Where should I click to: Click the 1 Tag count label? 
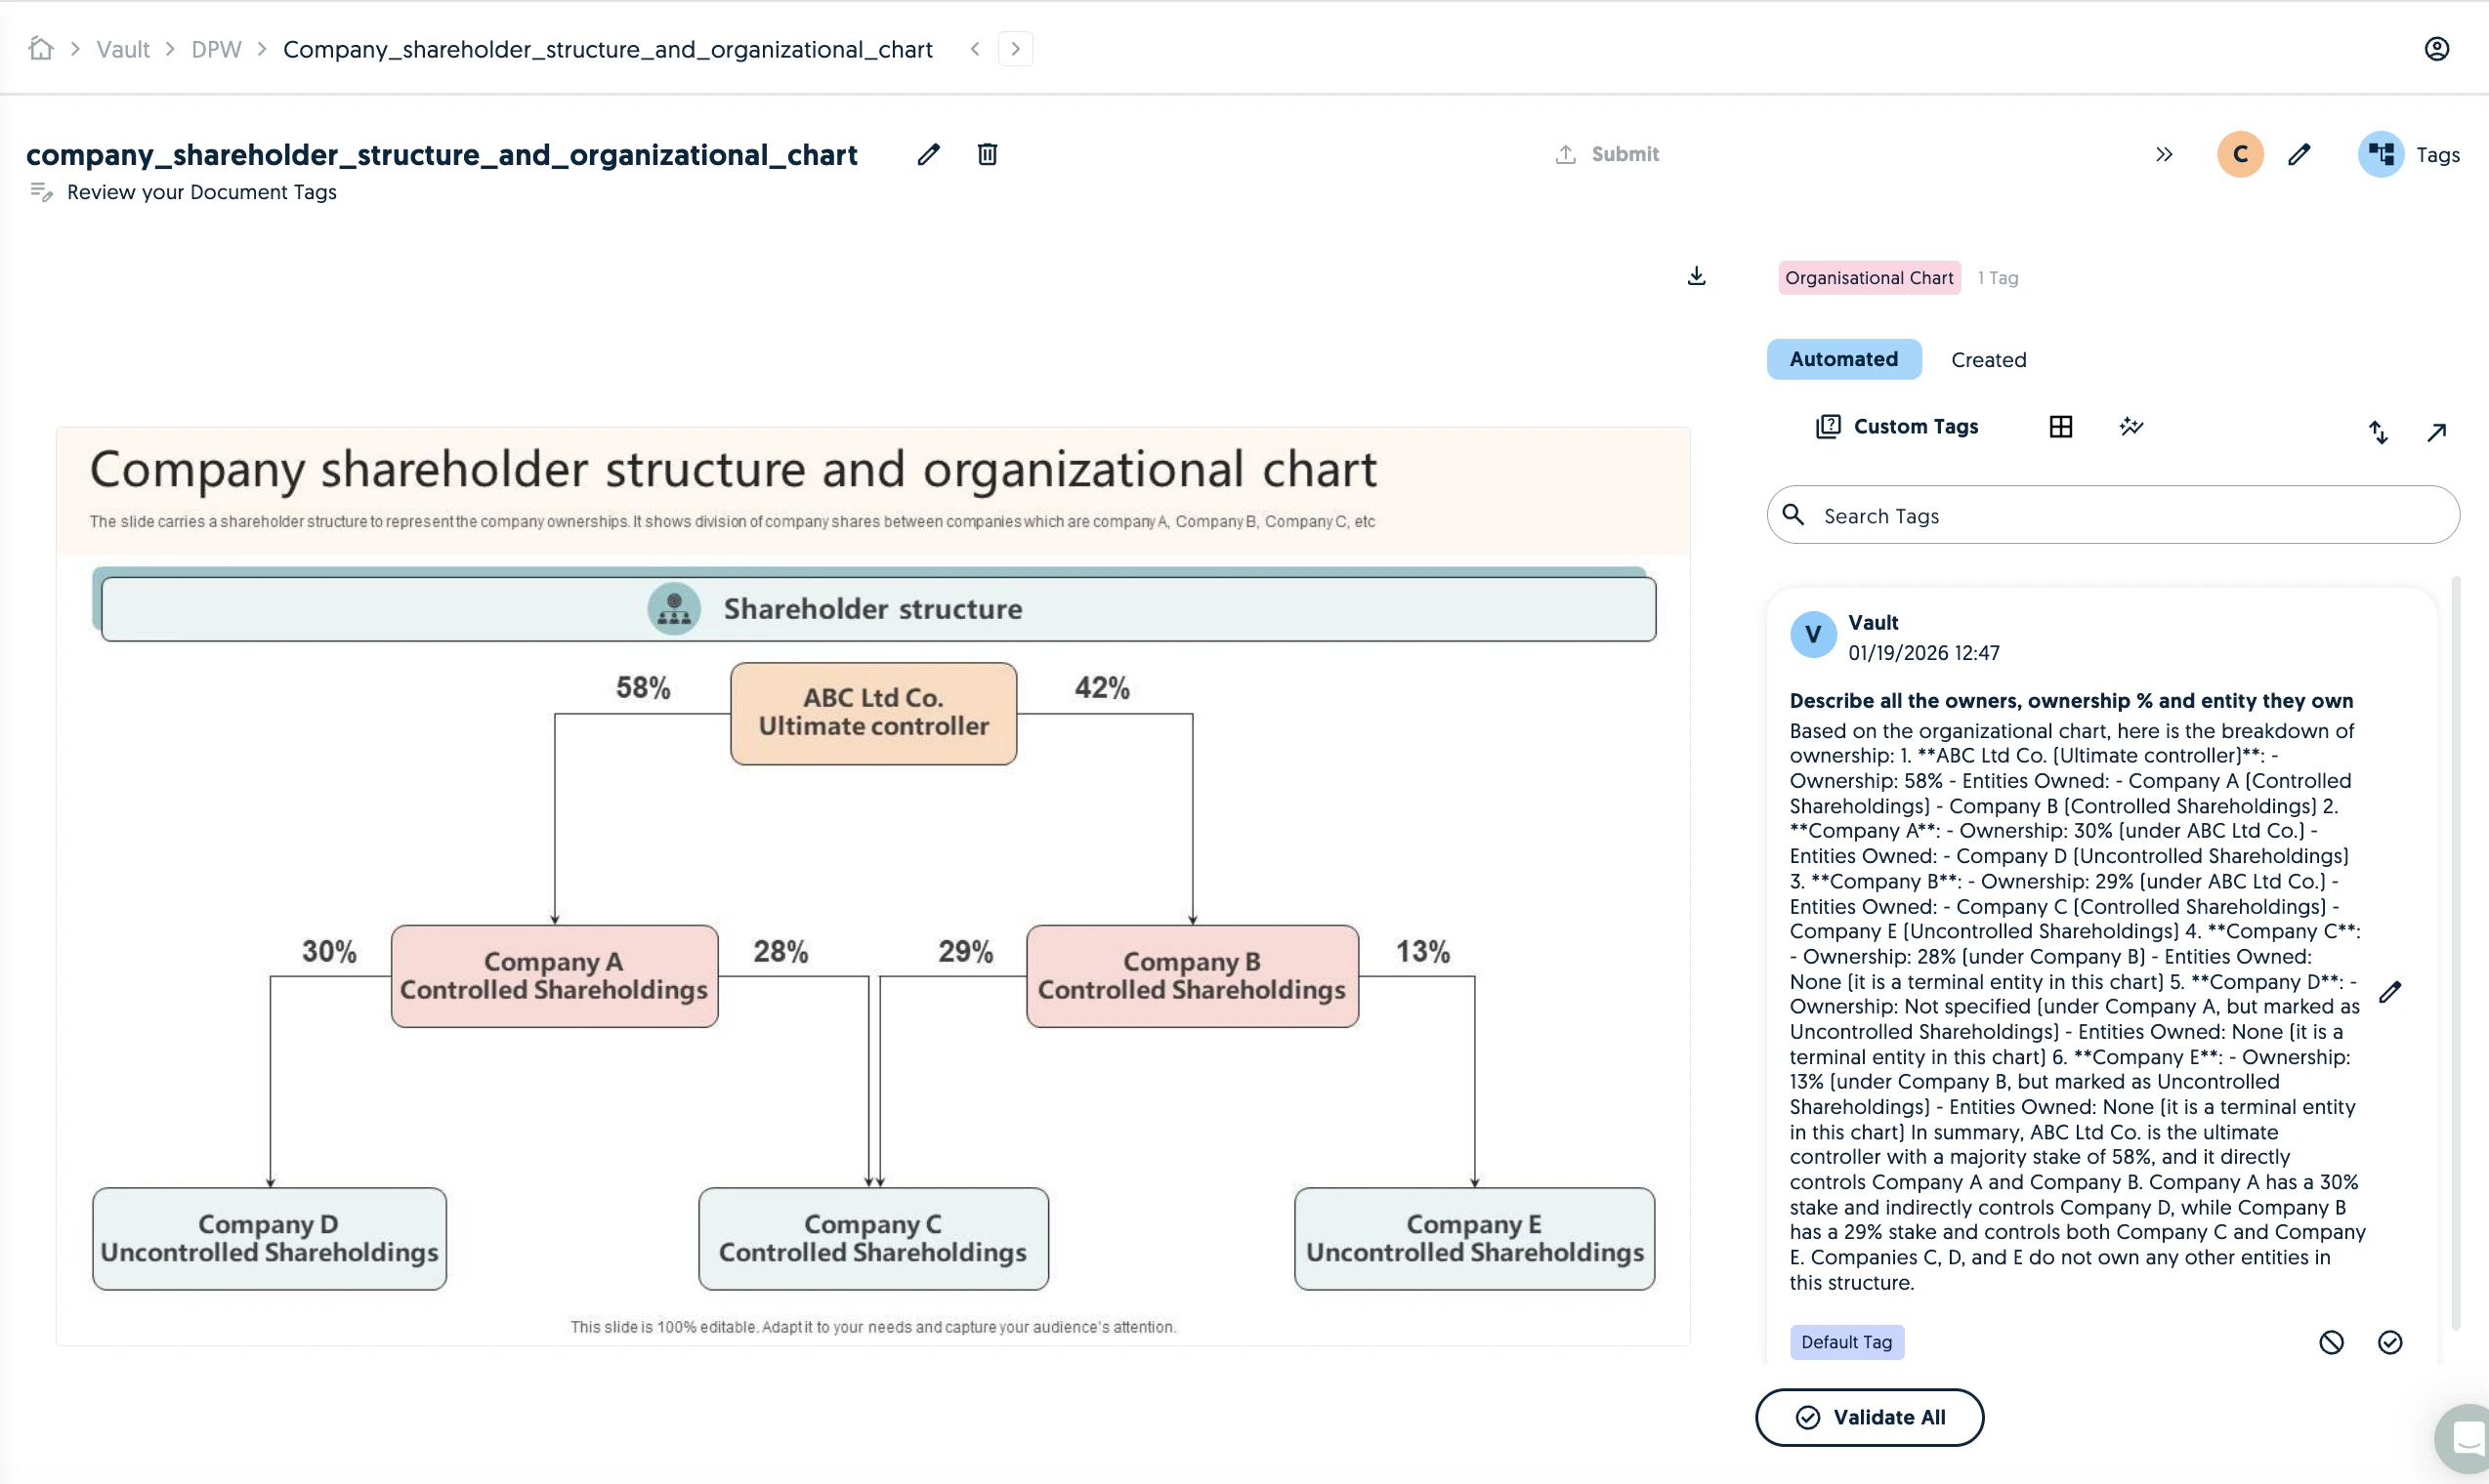(1998, 278)
